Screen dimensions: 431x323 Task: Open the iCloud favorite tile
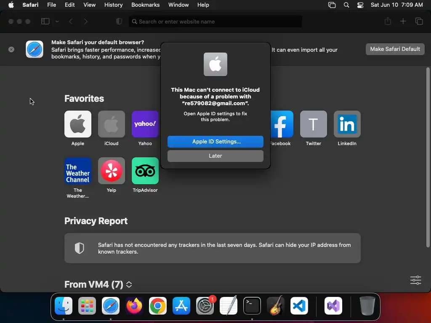coord(111,124)
